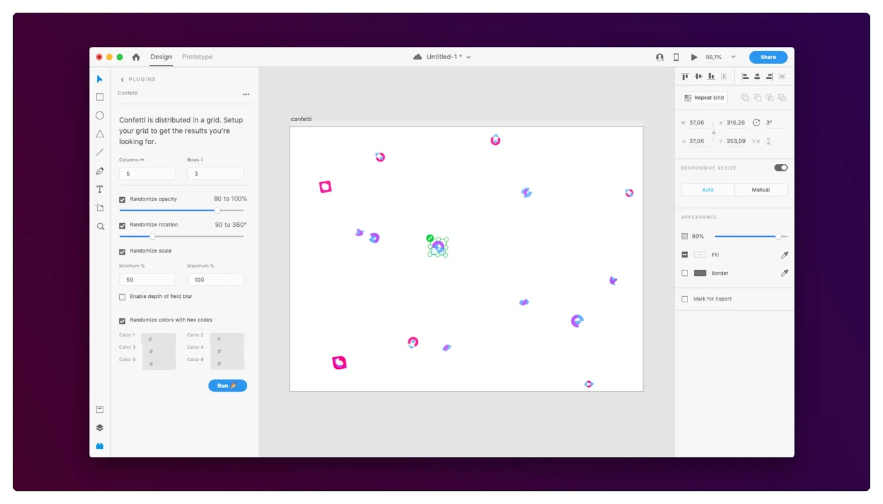The image size is (883, 504).
Task: Align selection horizontal centers
Action: (x=757, y=76)
